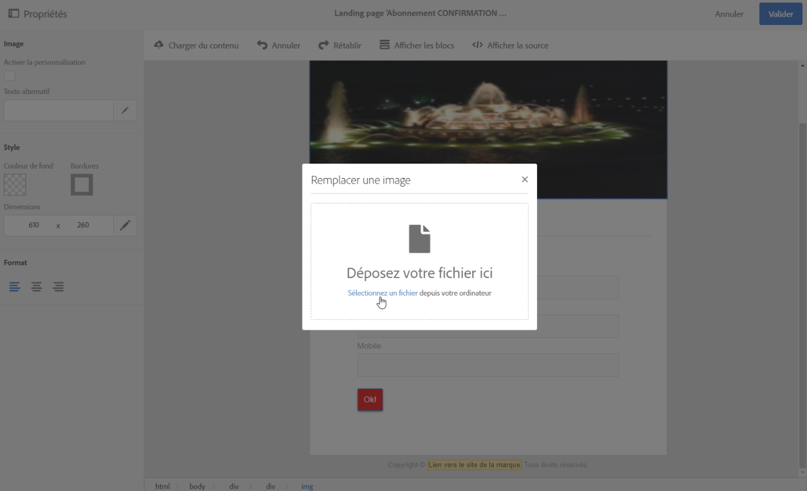Click the red Ok! button
Viewport: 807px width, 491px height.
(x=370, y=400)
